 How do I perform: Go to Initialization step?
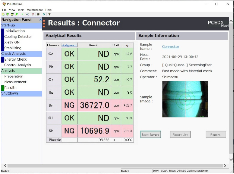(x=14, y=31)
